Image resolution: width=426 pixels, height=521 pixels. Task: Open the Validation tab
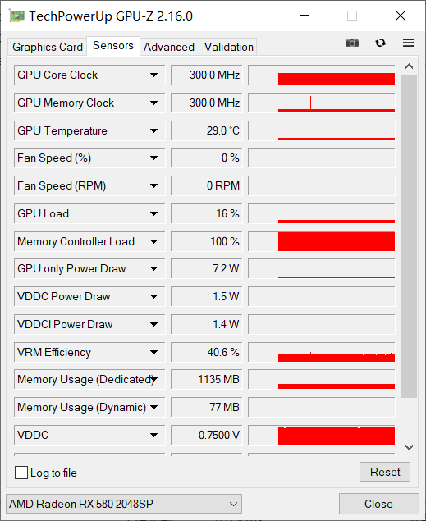coord(229,47)
